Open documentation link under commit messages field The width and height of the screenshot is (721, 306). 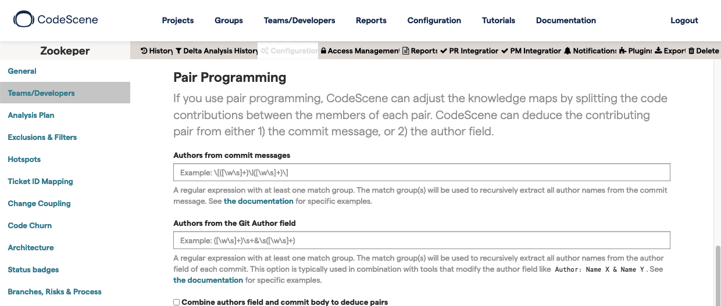[258, 201]
